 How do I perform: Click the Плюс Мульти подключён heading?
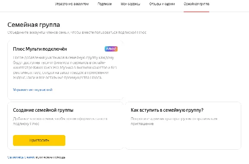[x=40, y=49]
